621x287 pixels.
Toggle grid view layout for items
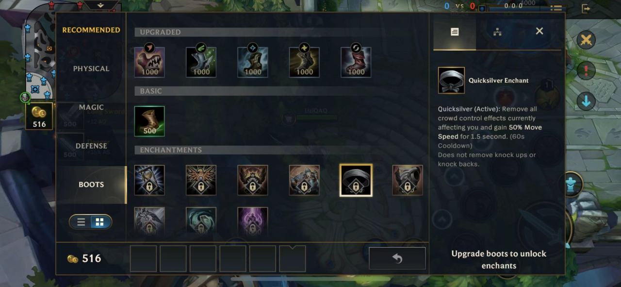click(100, 222)
